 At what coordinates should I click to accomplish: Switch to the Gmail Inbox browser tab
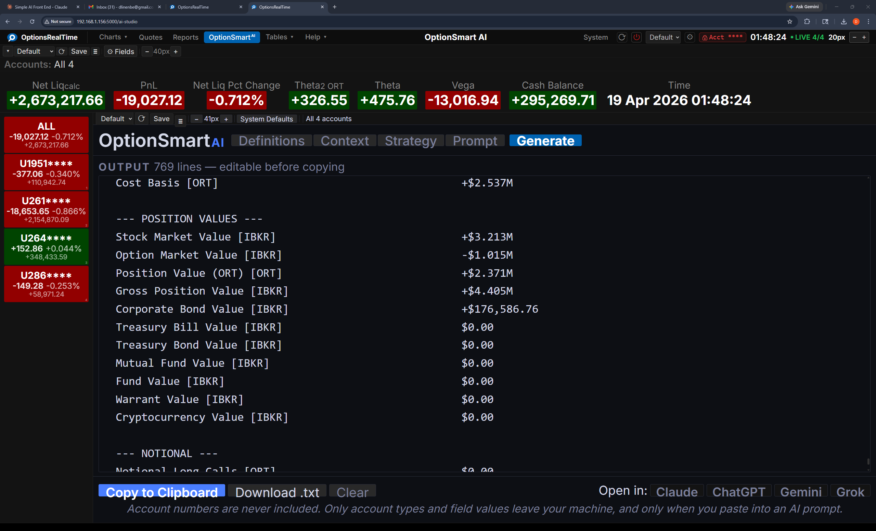coord(124,7)
